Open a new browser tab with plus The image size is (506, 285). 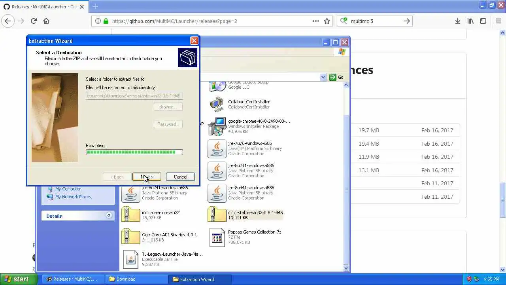95,6
